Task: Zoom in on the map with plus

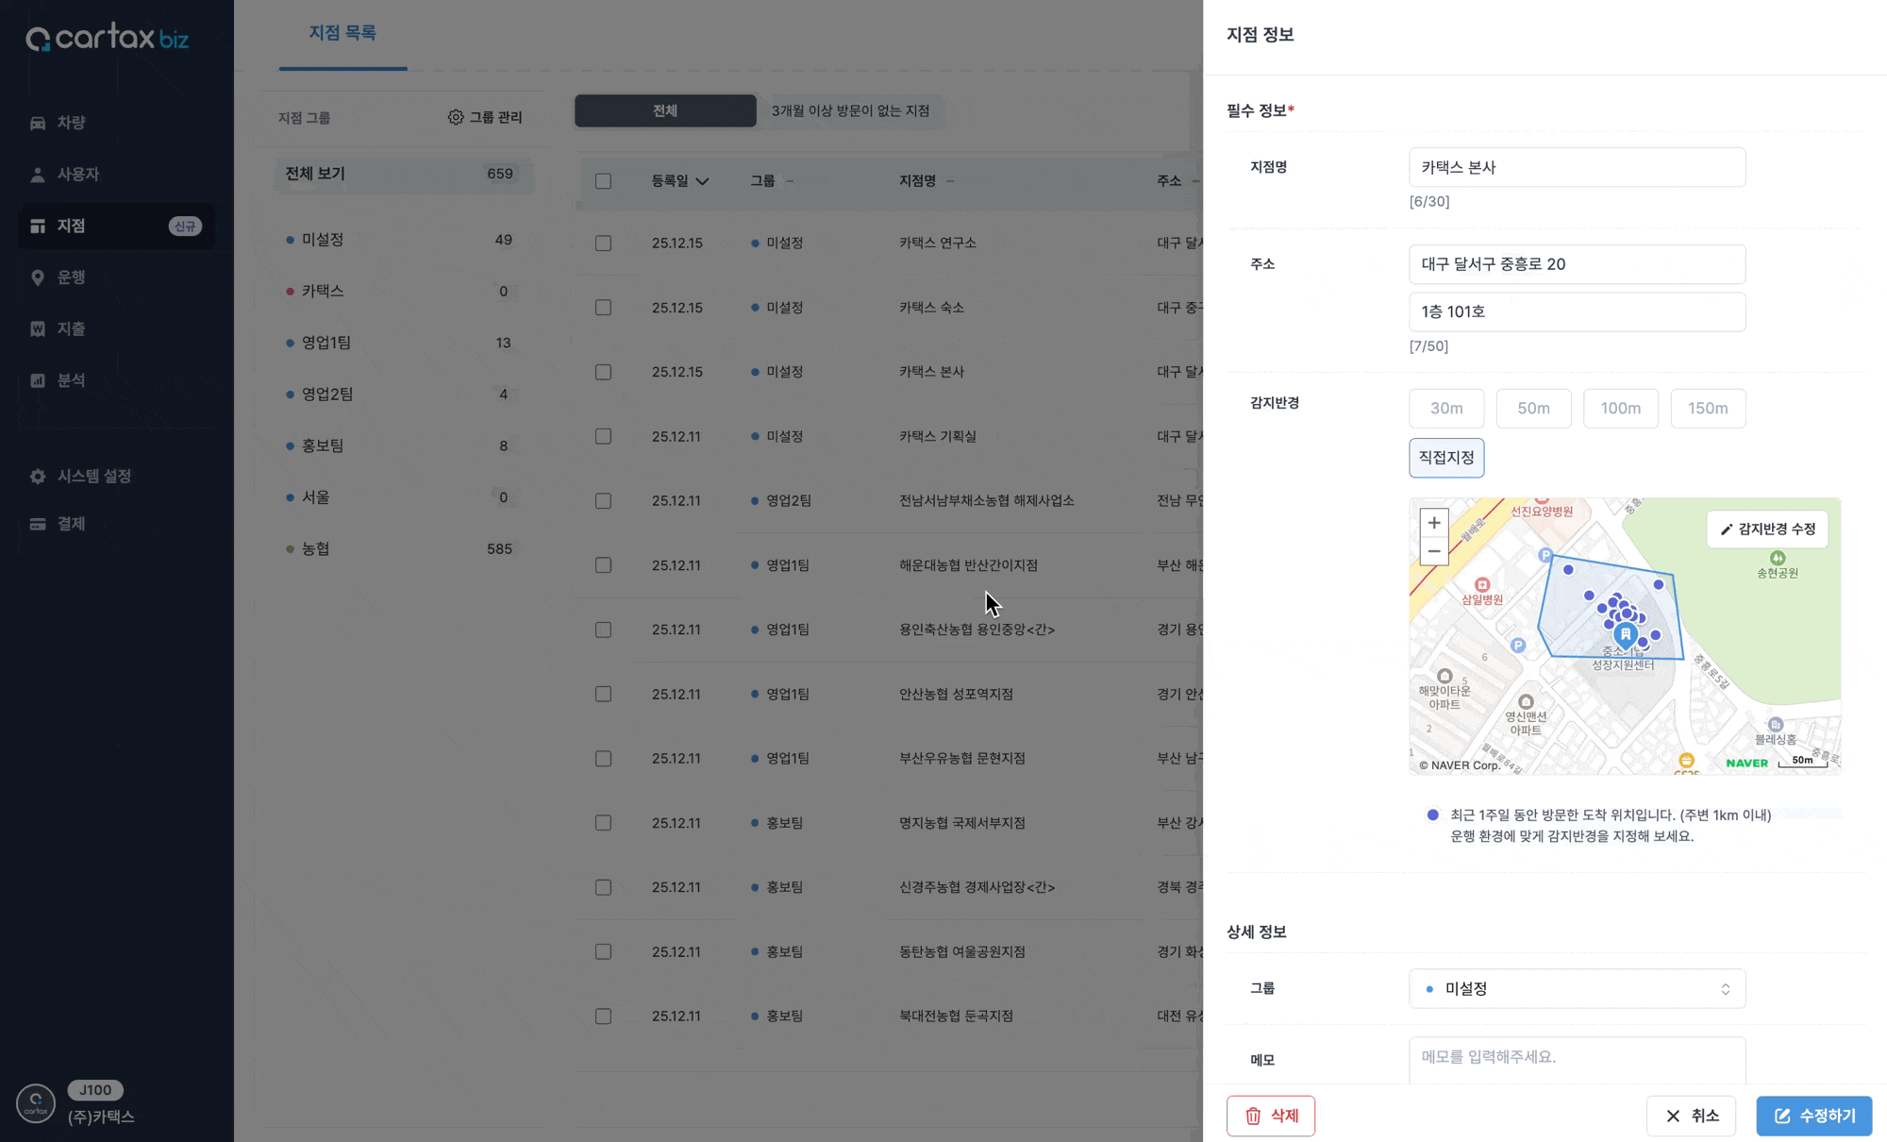Action: point(1433,523)
